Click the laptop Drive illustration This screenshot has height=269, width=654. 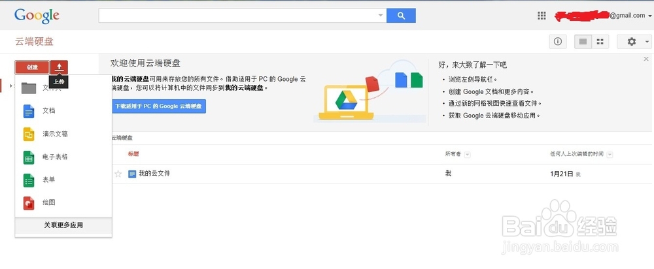pos(346,103)
